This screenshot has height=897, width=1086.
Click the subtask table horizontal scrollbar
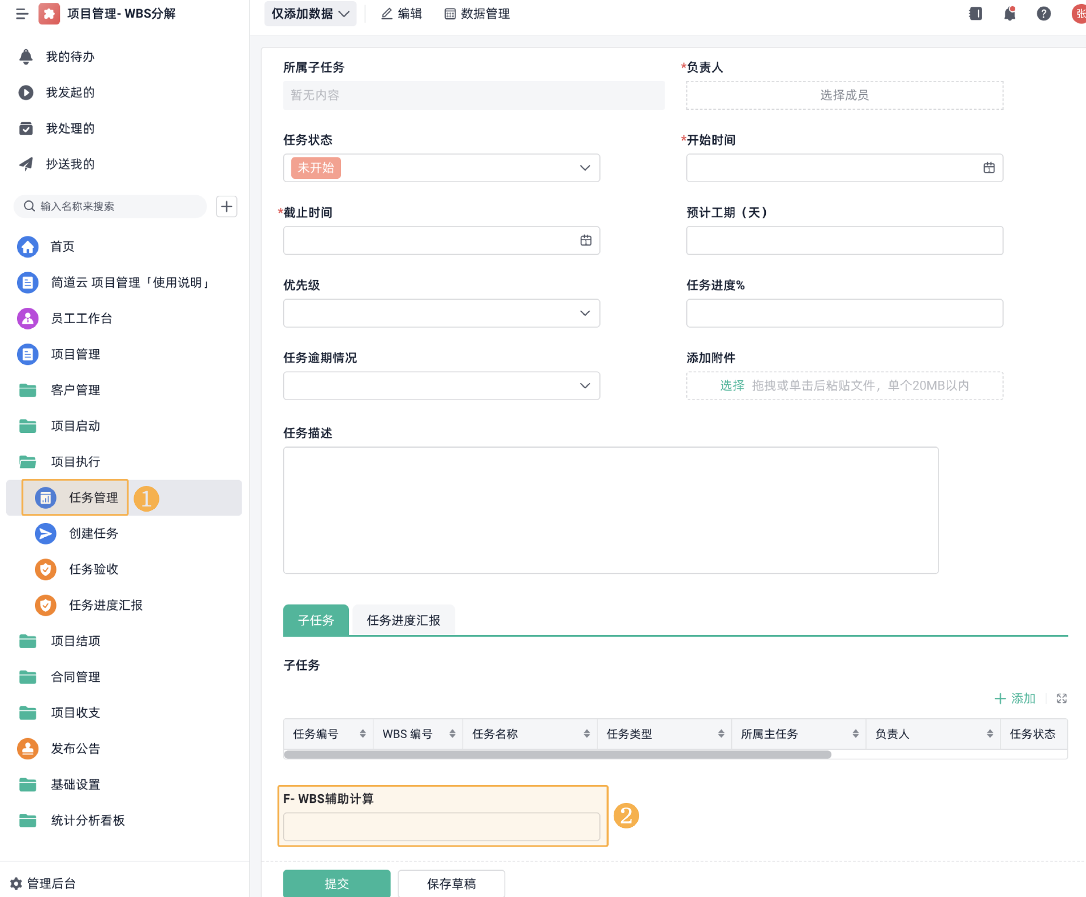click(557, 754)
